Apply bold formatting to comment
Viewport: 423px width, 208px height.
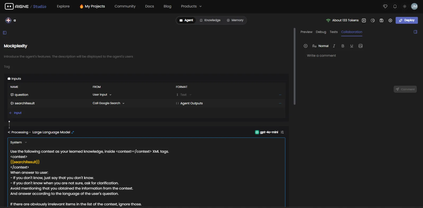tap(343, 46)
